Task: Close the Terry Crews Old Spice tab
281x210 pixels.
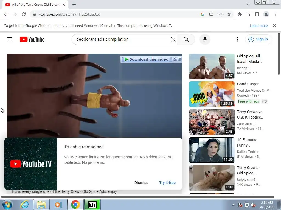Action: click(64, 5)
